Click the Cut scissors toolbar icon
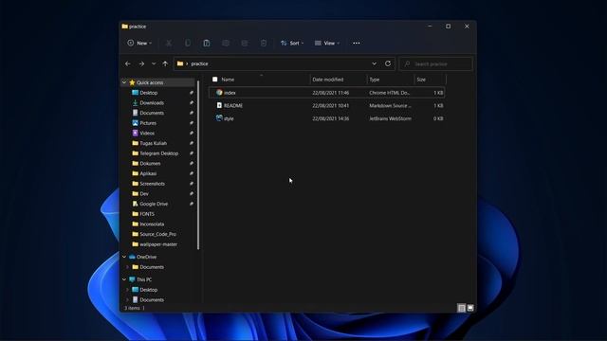The height and width of the screenshot is (341, 607). coord(169,43)
